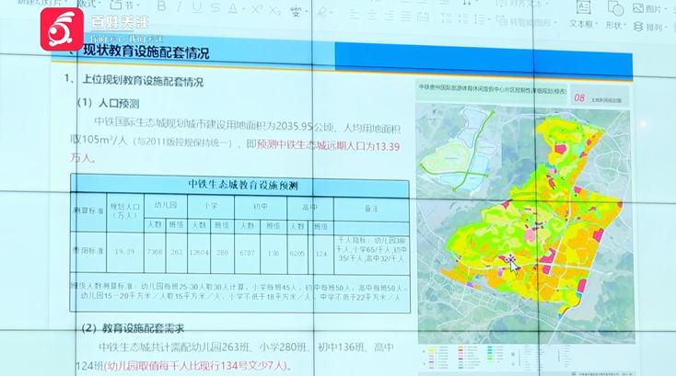This screenshot has width=676, height=376.
Task: Center-align the paragraph text
Action: [372, 15]
